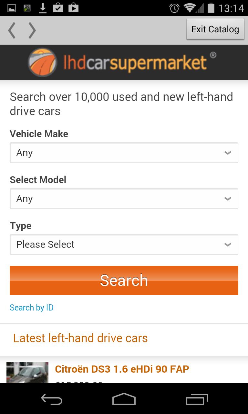Open the Vehicle Make dropdown
This screenshot has height=414, width=248.
(124, 153)
